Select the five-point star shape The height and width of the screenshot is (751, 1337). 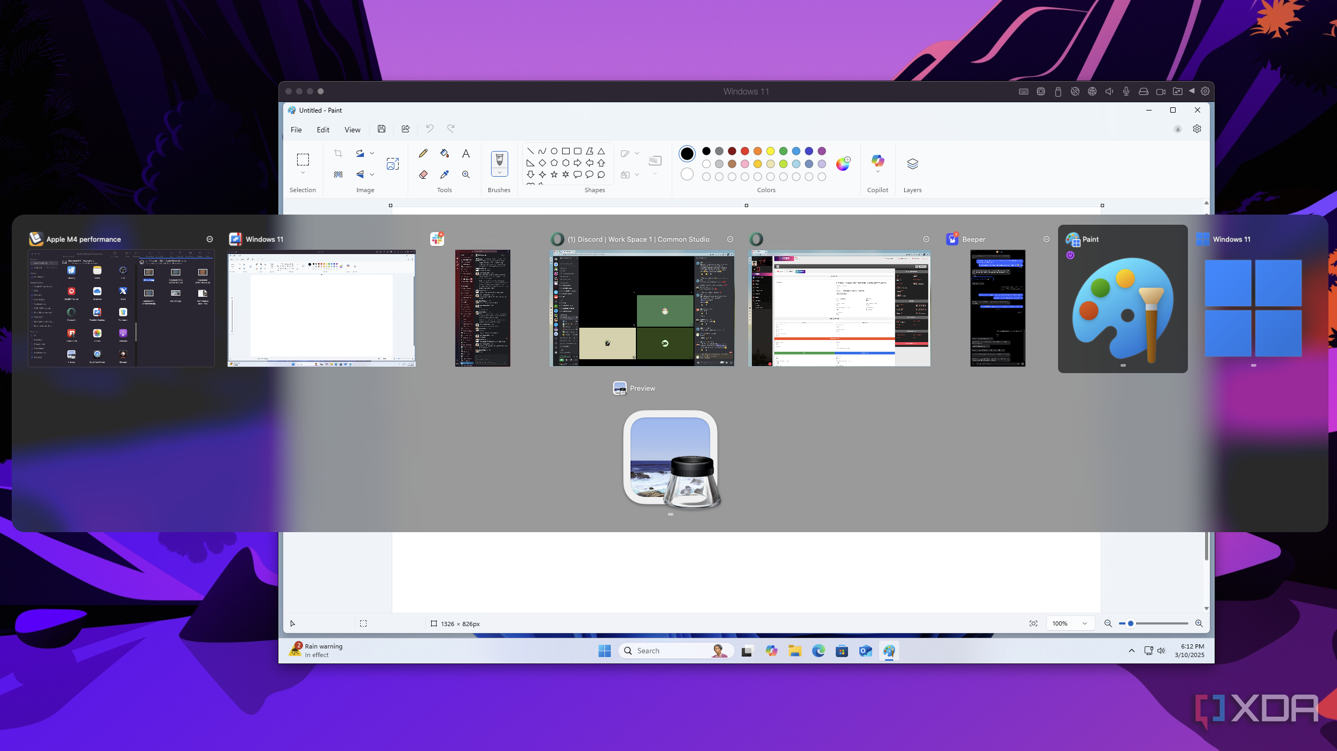pos(554,175)
